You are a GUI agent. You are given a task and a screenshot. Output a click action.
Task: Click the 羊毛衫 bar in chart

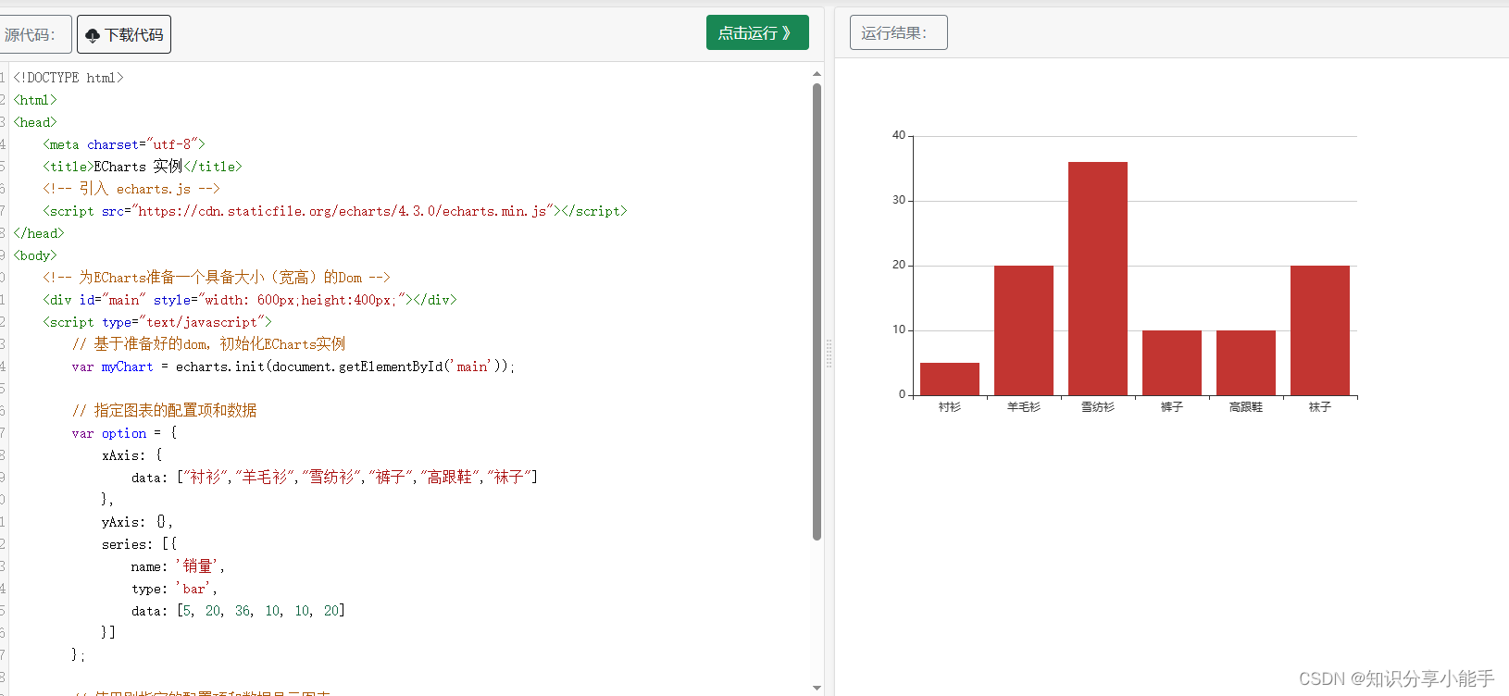point(1024,330)
